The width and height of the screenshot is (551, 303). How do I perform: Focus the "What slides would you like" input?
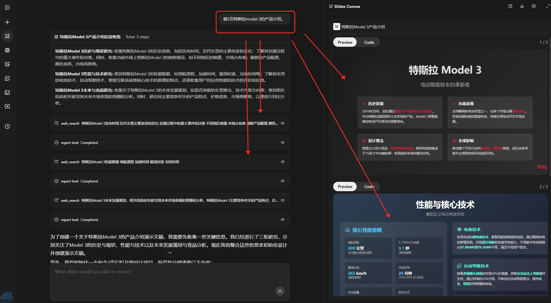[x=164, y=277]
